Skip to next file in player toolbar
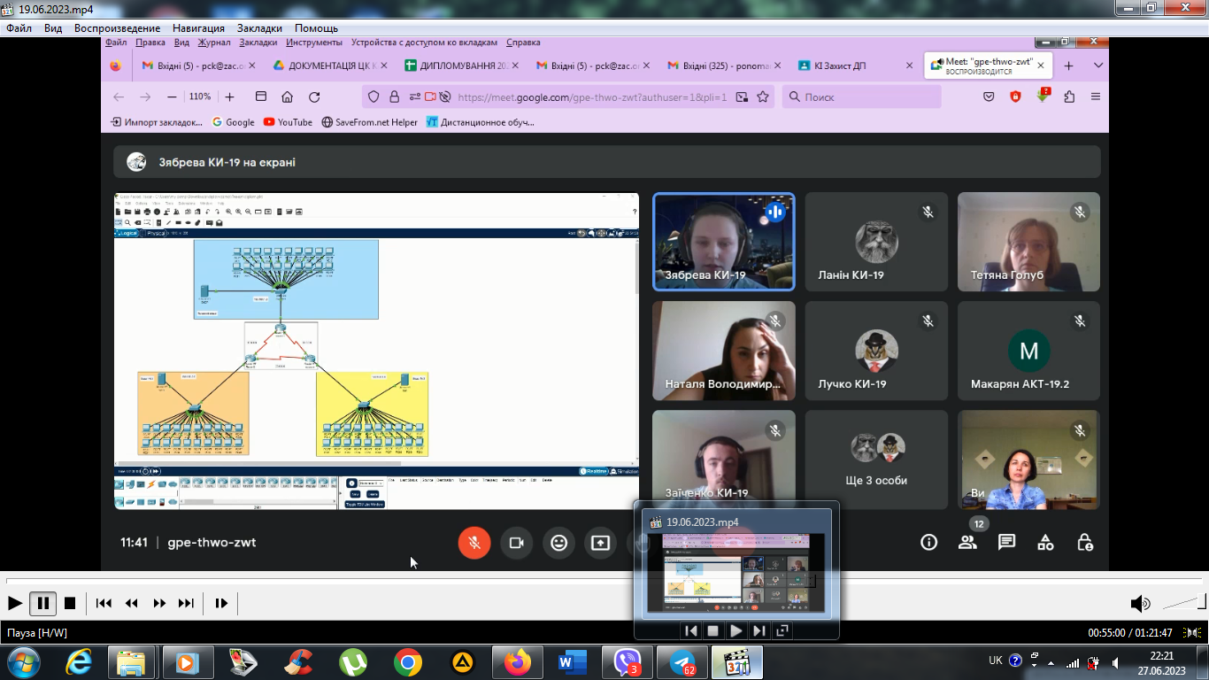Screen dimensions: 1209x680 click(186, 603)
